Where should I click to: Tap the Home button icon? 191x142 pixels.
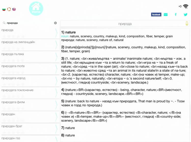click(36, 9)
